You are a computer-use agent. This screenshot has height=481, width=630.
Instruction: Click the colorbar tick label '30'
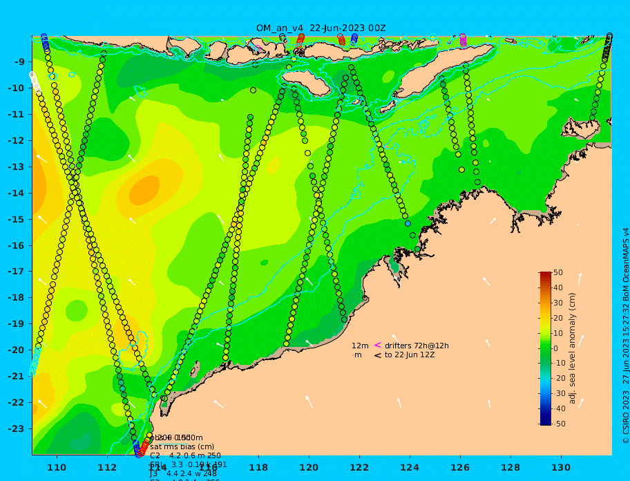point(558,303)
